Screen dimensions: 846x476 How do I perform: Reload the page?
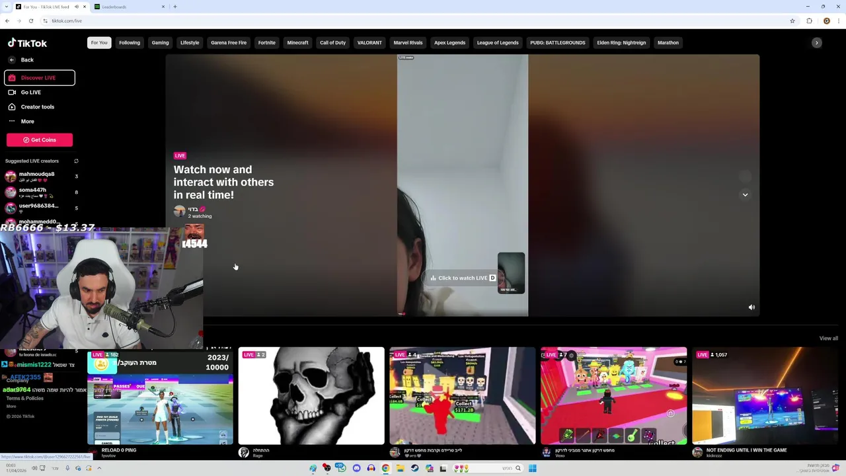point(31,21)
